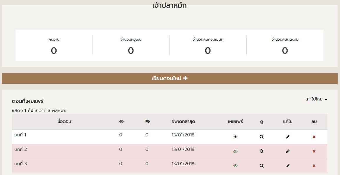
Task: Click the ชื่อตอน column header
Action: [x=64, y=121]
